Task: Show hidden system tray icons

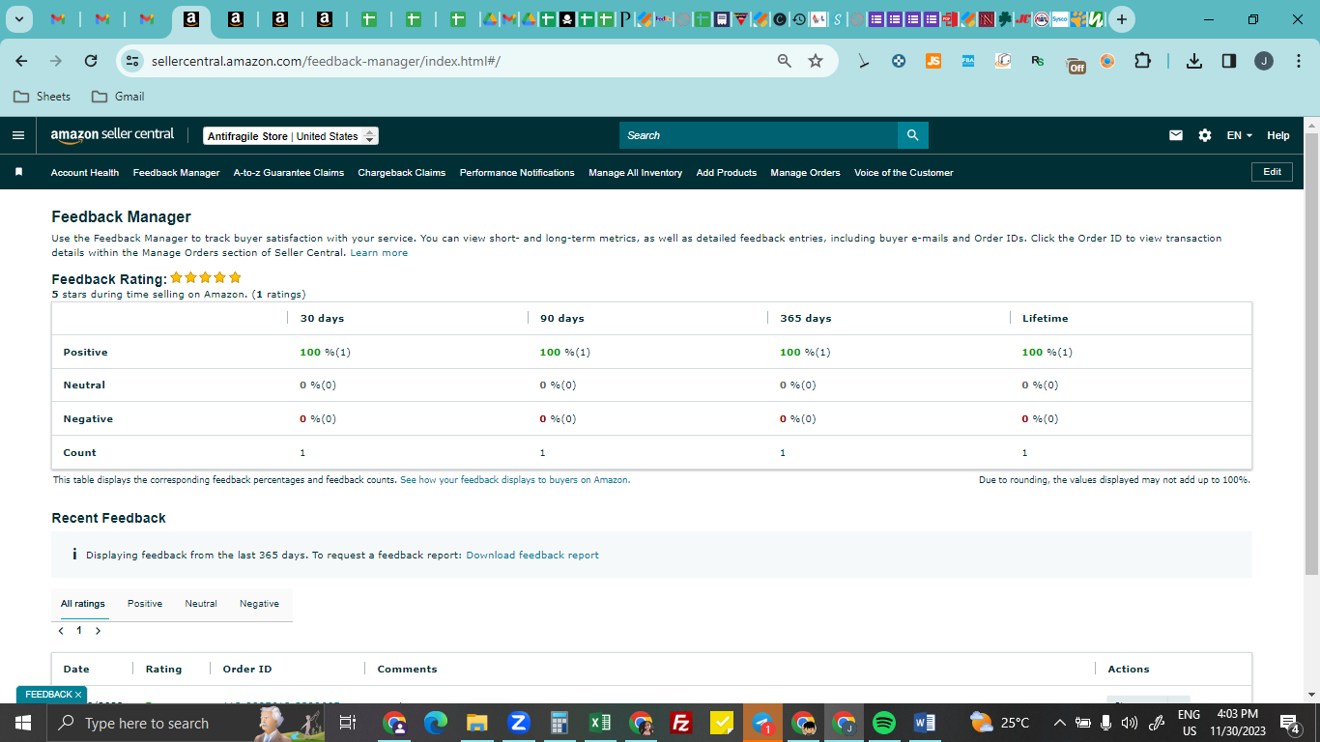Action: 1060,723
